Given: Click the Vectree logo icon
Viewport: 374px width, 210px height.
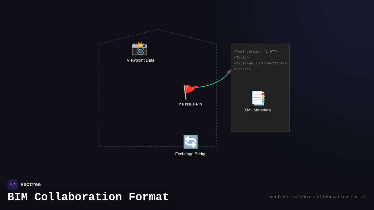Looking at the screenshot, I should click(13, 184).
